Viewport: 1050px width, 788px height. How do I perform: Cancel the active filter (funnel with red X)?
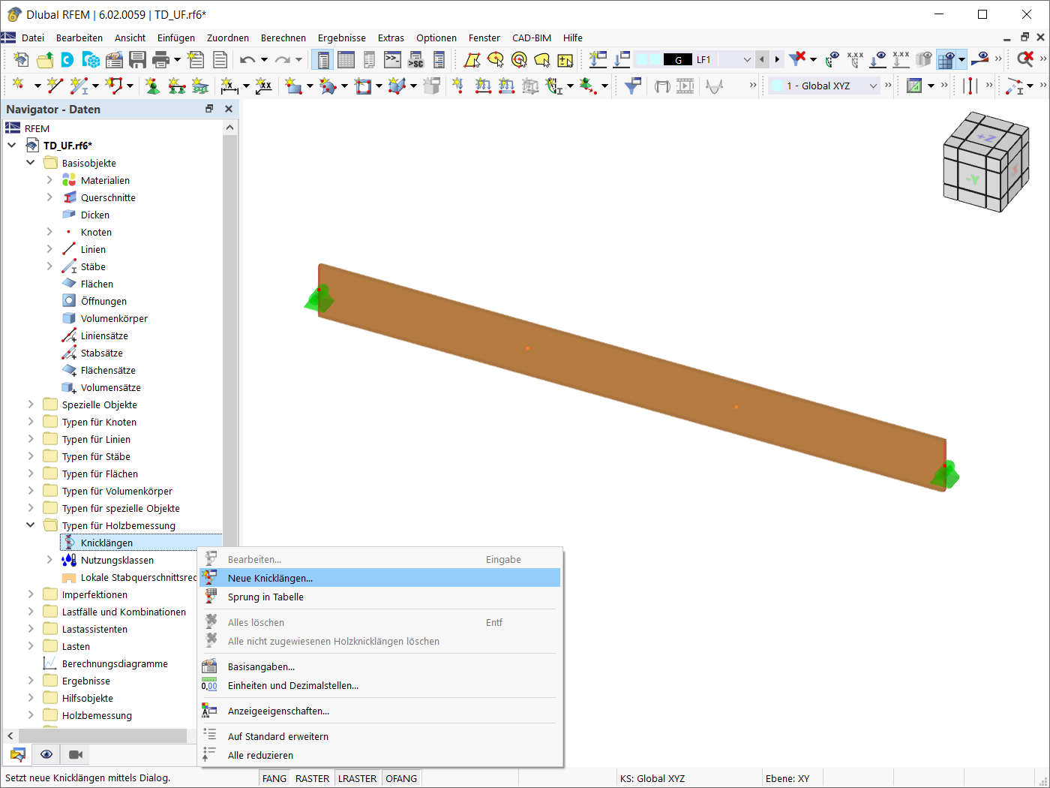tap(797, 59)
